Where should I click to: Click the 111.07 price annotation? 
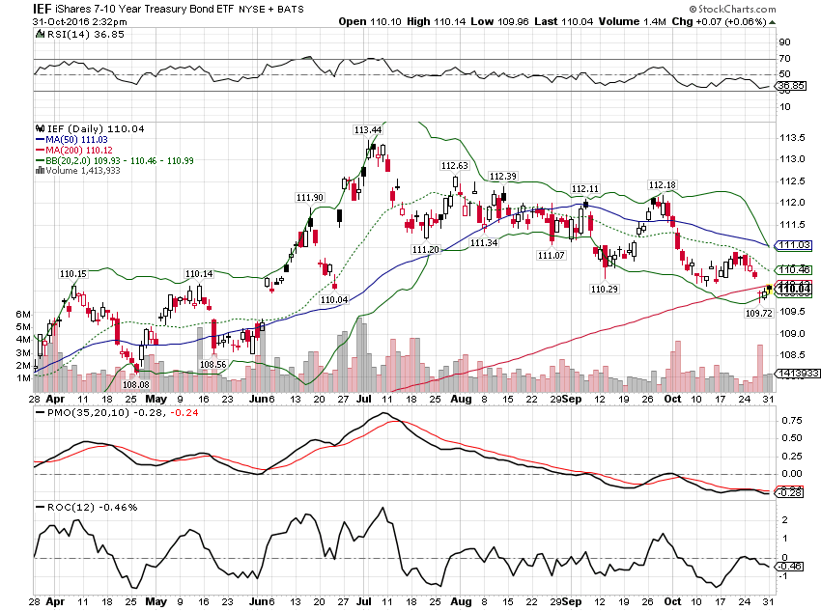[x=551, y=255]
